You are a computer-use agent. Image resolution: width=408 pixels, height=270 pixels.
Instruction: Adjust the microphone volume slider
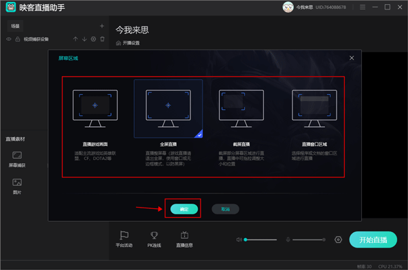(309, 239)
